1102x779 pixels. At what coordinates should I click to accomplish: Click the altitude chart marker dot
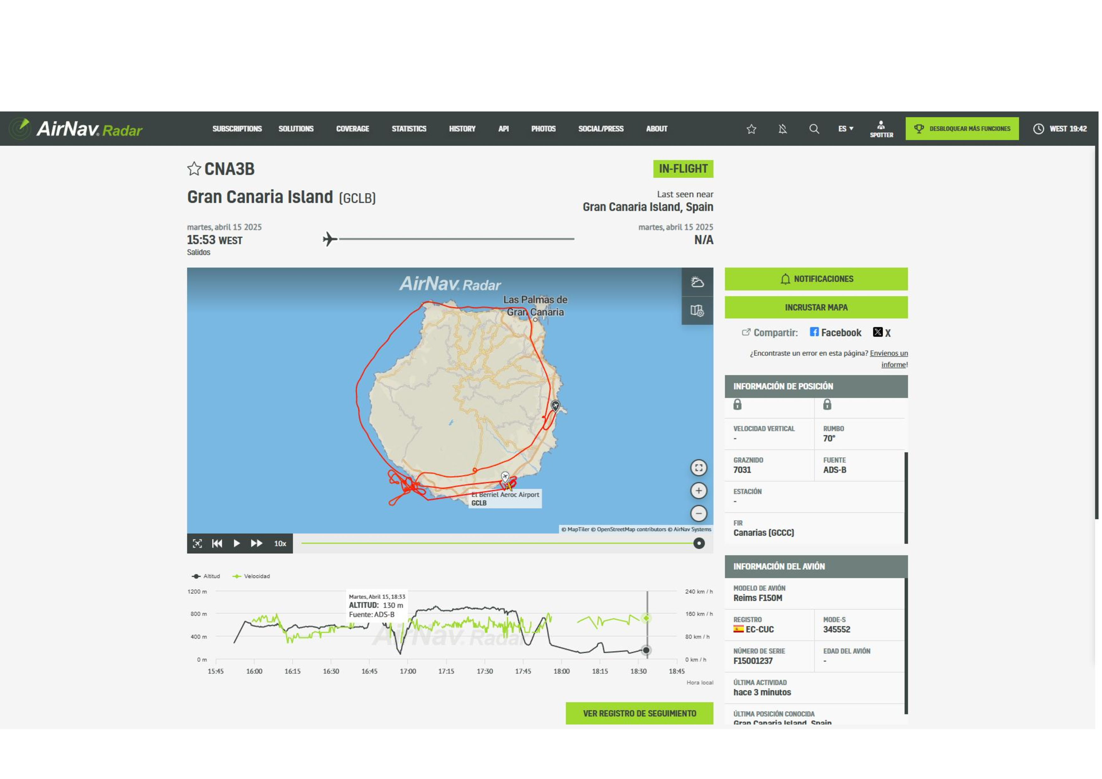click(646, 651)
